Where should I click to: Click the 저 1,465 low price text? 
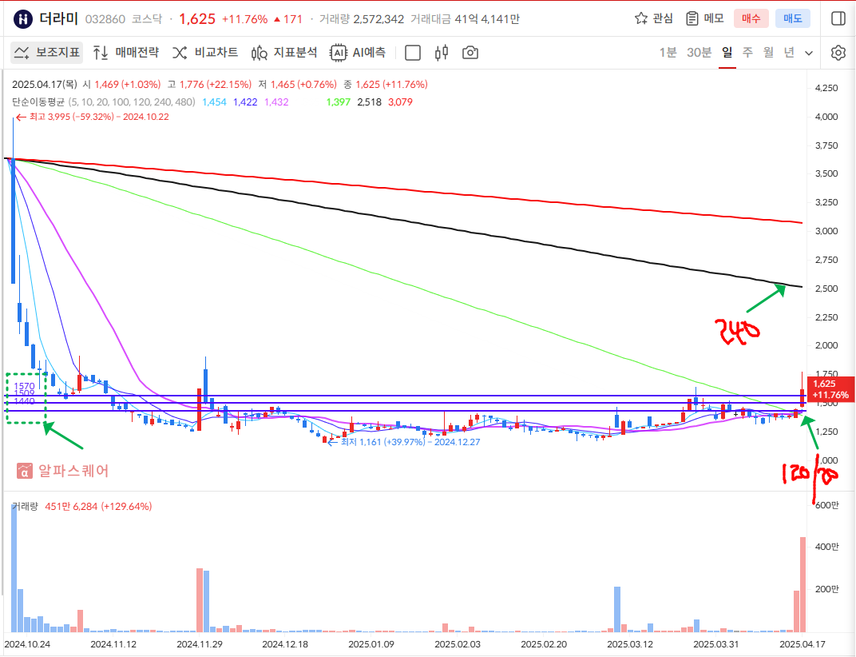tap(298, 84)
